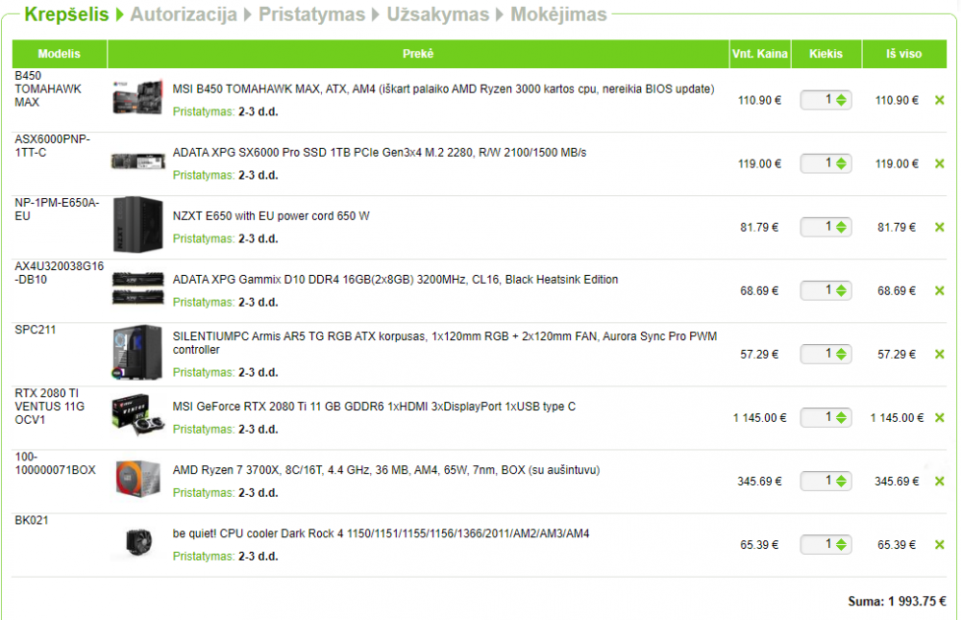Select row total 65.39 € for Dark Rock 4

click(897, 545)
